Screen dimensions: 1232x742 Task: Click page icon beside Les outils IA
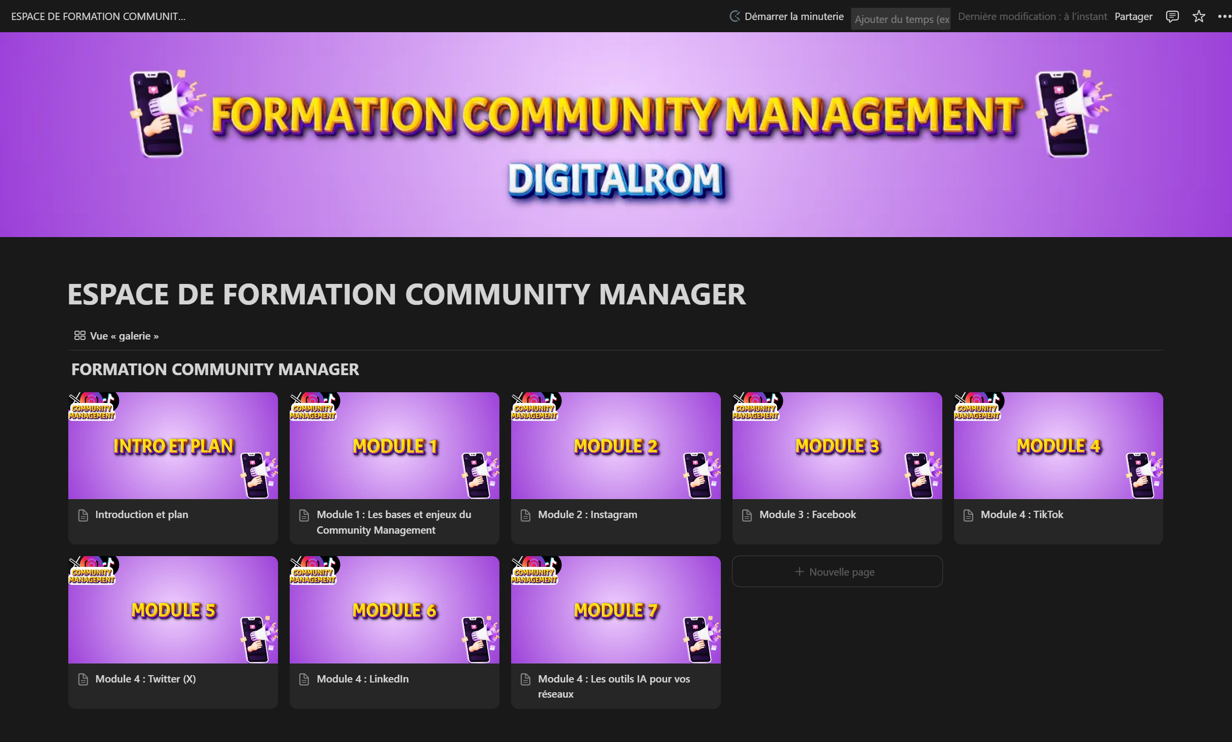click(x=525, y=680)
